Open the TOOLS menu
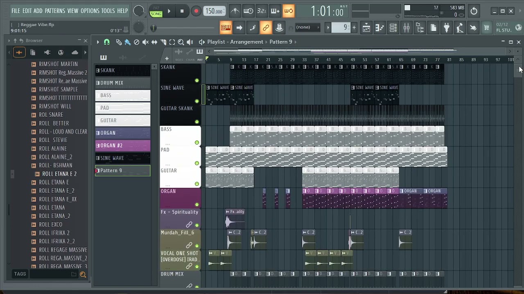 pyautogui.click(x=108, y=11)
